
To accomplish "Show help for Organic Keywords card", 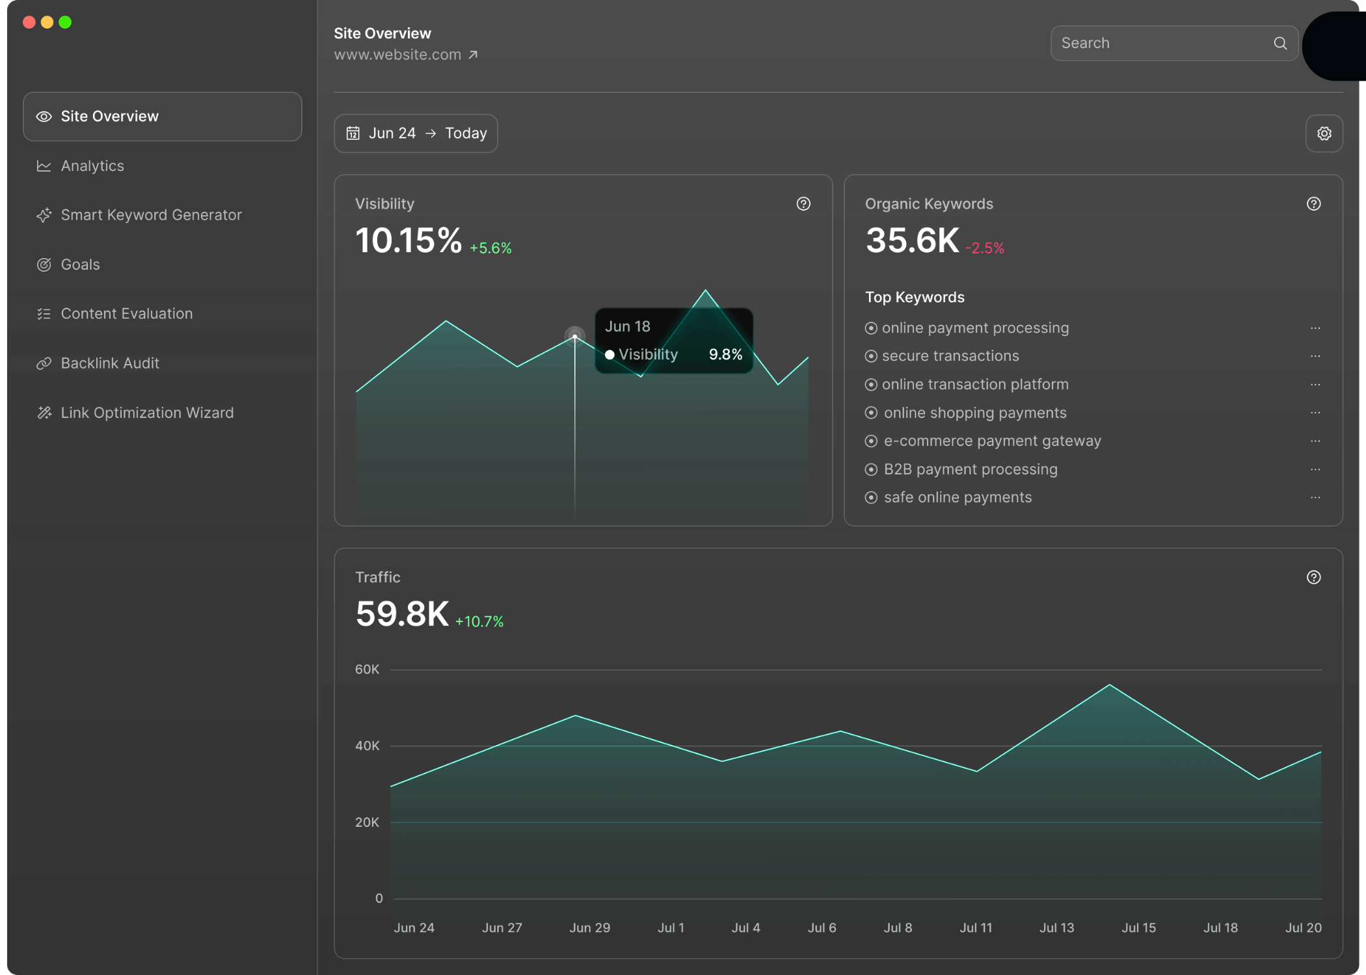I will [x=1313, y=204].
